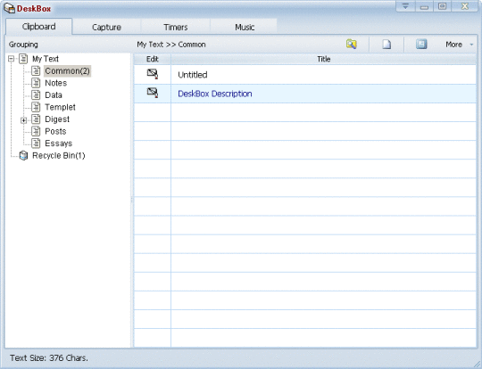Click the Recycle Bin icon in tree
Image resolution: width=482 pixels, height=369 pixels.
tap(23, 156)
